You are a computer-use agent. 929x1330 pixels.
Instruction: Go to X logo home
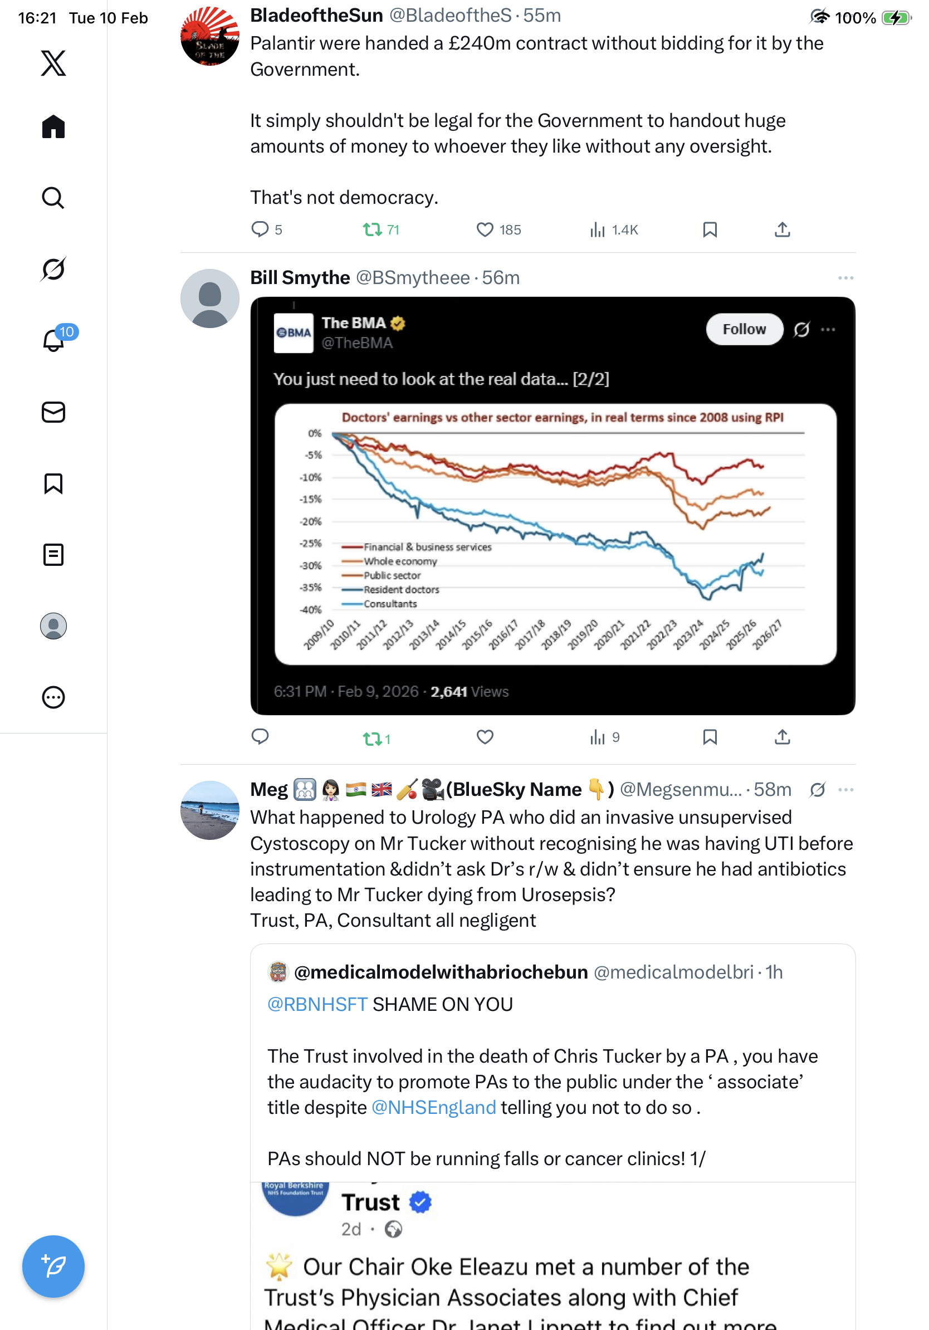click(53, 63)
